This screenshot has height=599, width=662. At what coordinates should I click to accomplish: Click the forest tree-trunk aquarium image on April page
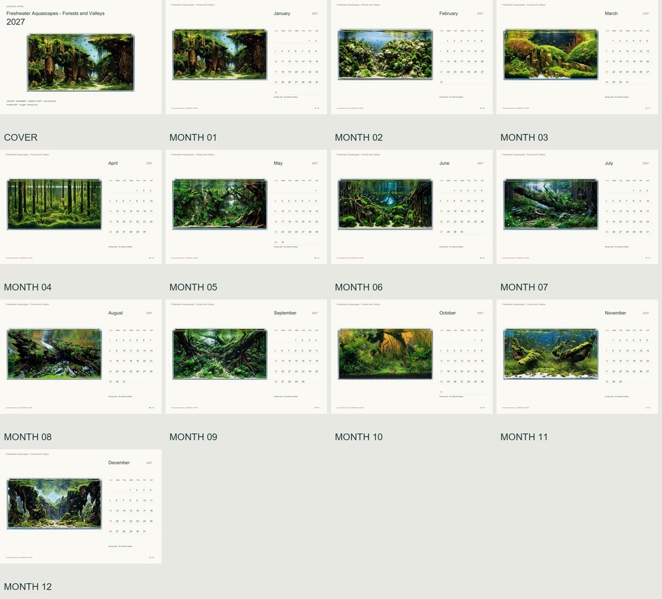coord(54,204)
